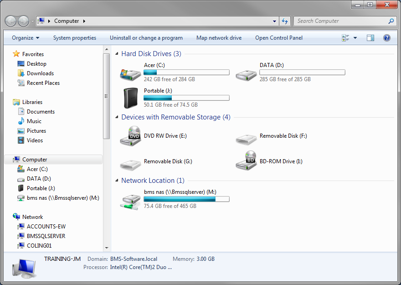The width and height of the screenshot is (401, 285).
Task: Click the Videos filmstrip icon in sidebar
Action: (x=21, y=140)
